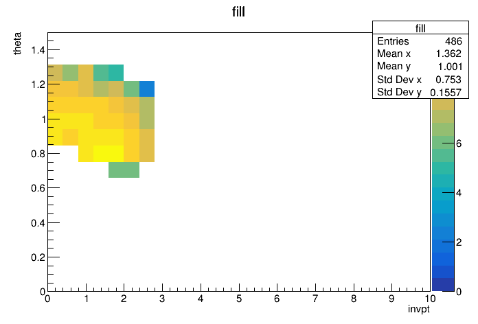Click the y-axis title "theta"

[17, 43]
